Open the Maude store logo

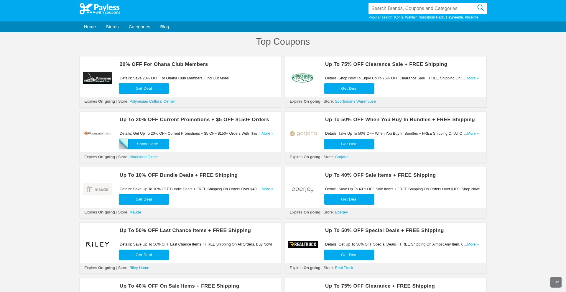(x=98, y=189)
